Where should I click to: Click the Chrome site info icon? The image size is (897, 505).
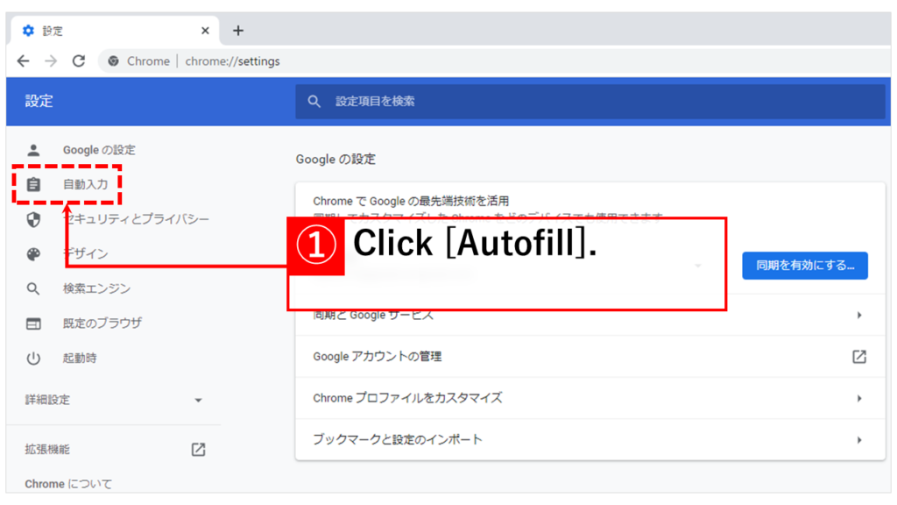click(113, 61)
